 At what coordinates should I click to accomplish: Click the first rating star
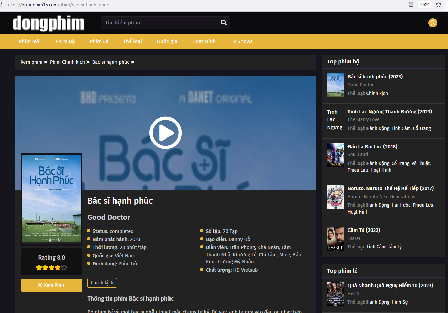[39, 268]
